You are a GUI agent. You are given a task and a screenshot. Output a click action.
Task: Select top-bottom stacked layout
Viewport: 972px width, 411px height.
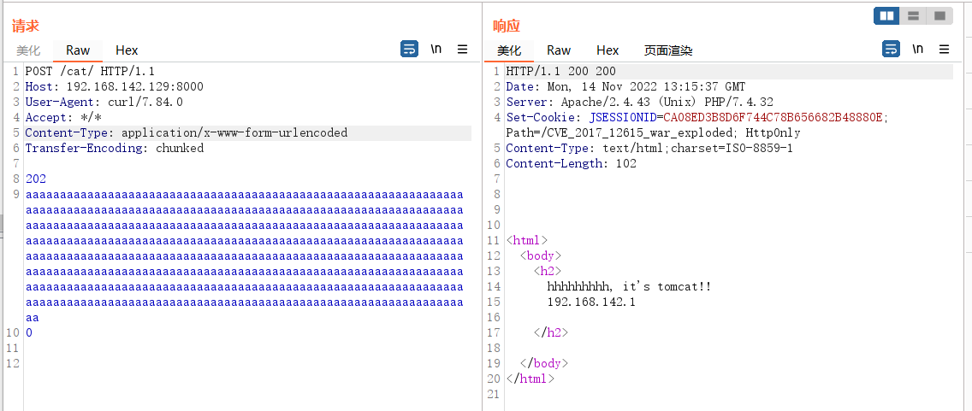coord(913,16)
